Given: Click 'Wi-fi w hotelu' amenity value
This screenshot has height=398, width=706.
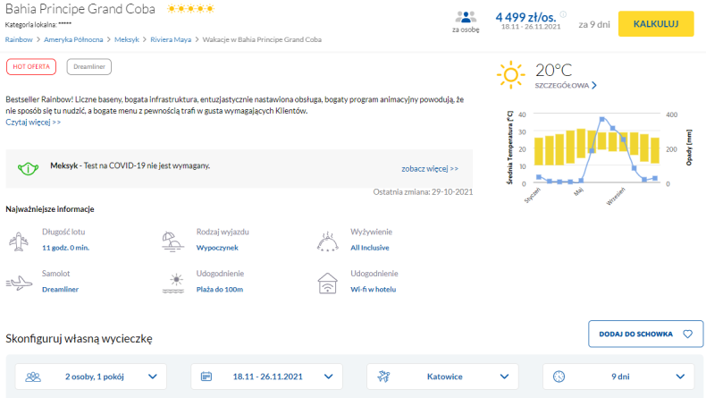Looking at the screenshot, I should [x=374, y=290].
